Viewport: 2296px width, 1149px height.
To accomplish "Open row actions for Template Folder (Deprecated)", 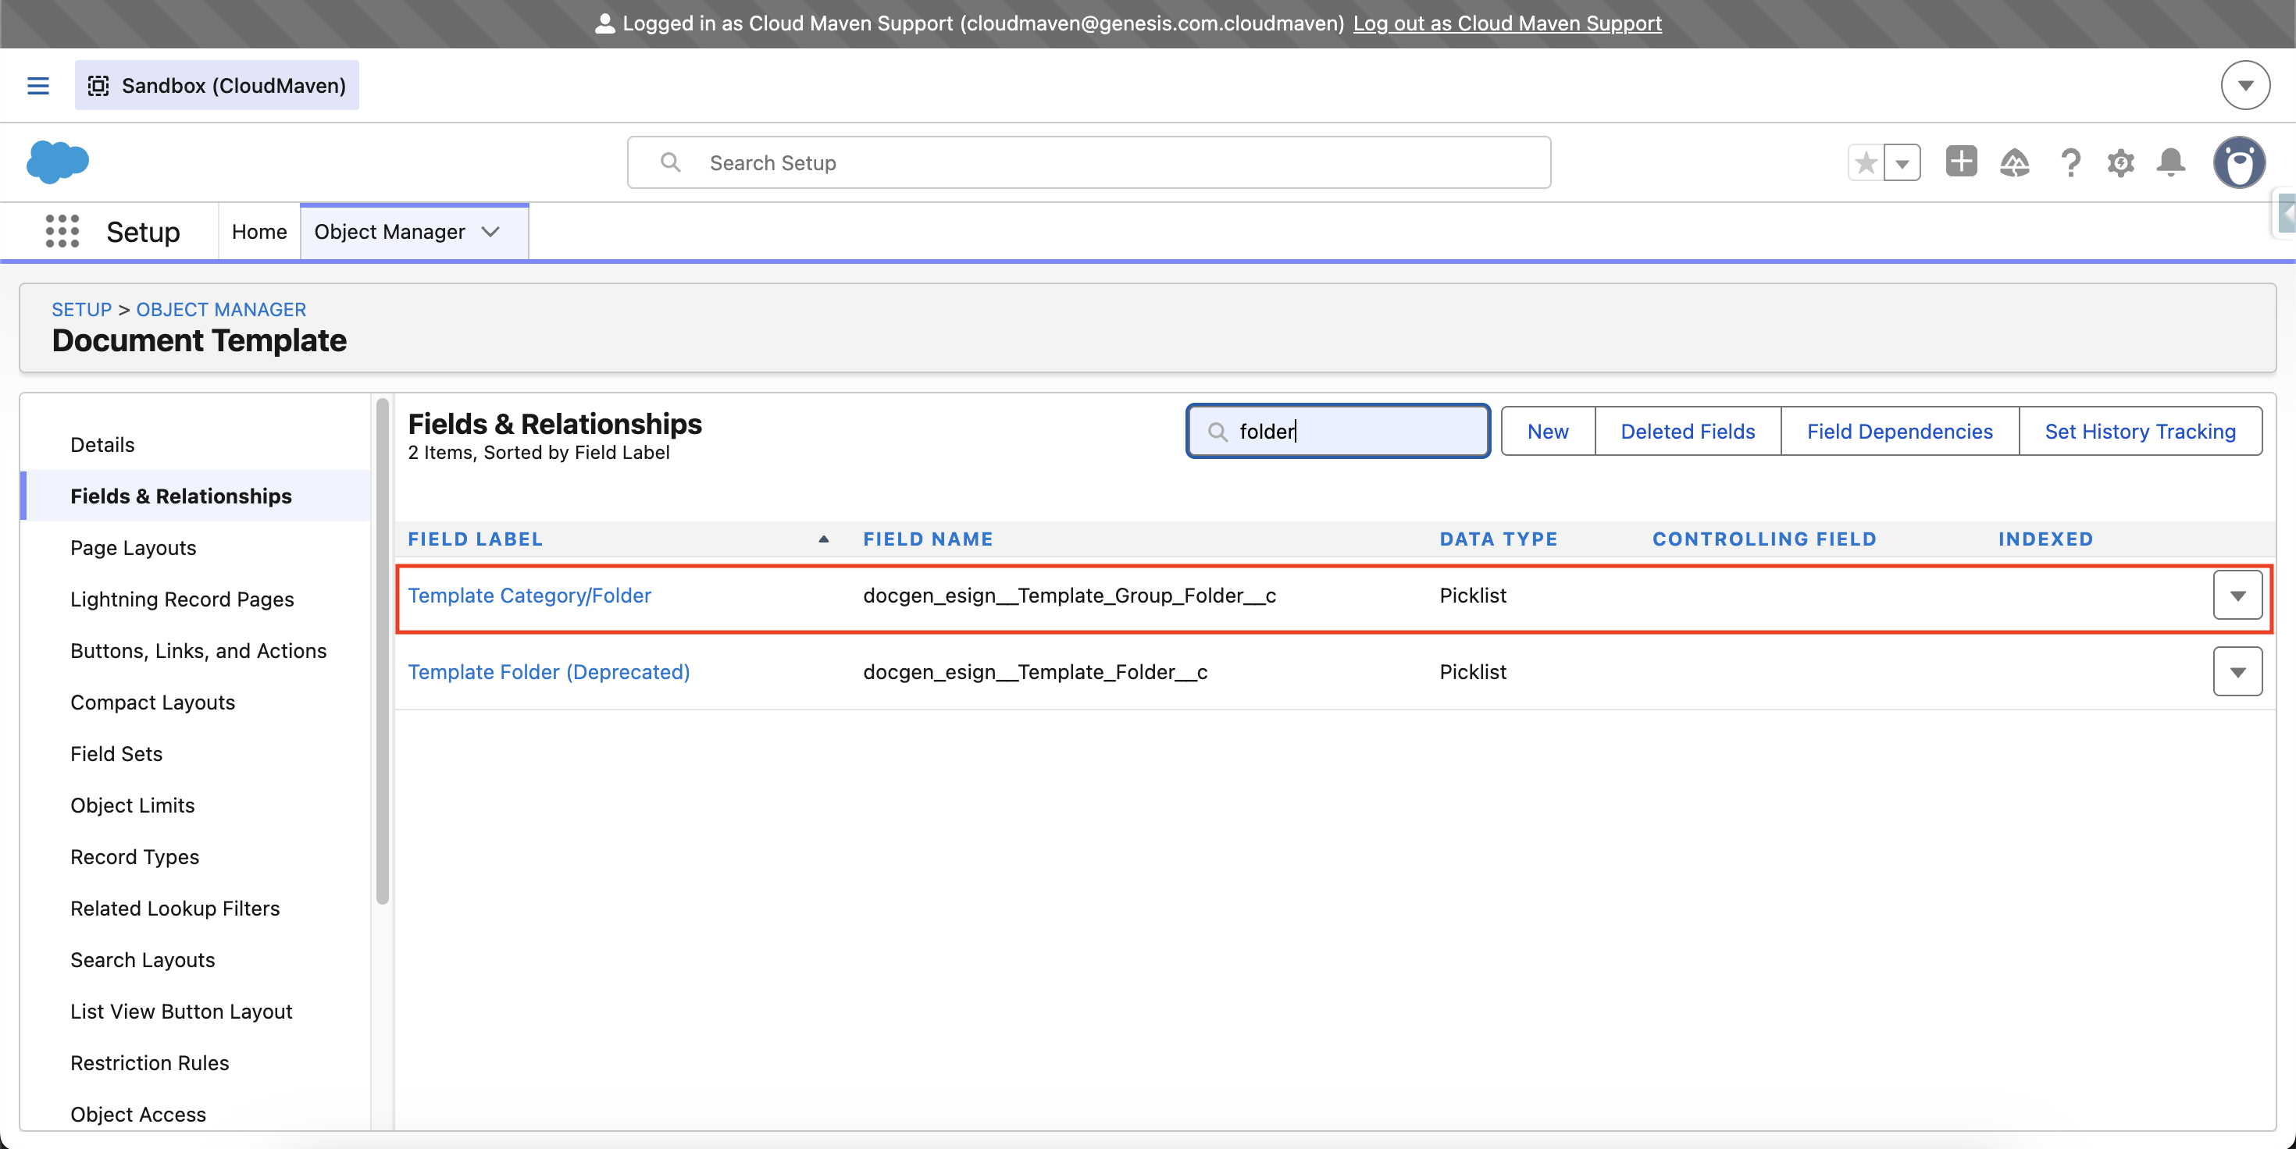I will click(x=2237, y=671).
